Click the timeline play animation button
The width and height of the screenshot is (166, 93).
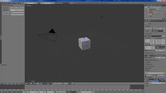(62, 92)
